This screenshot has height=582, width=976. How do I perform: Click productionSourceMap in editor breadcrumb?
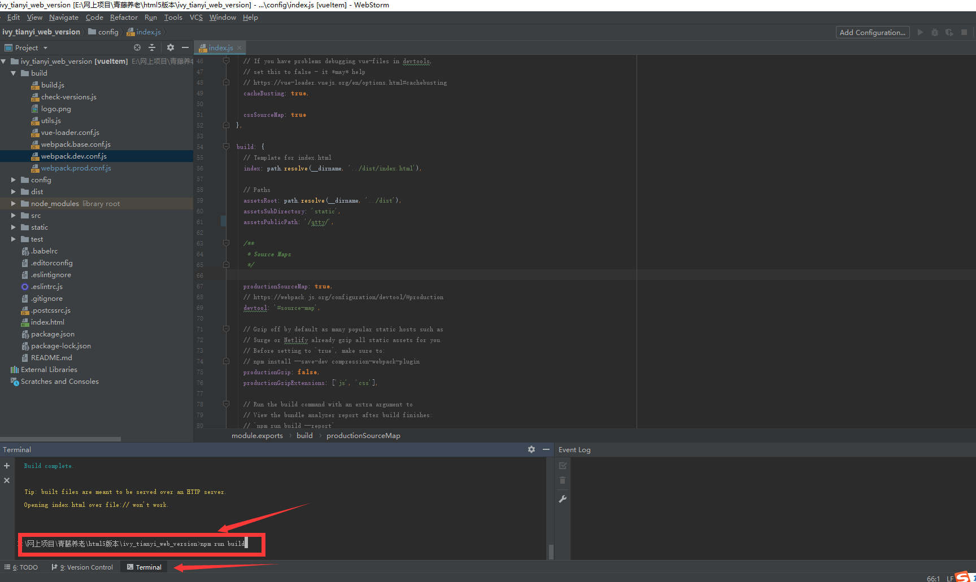coord(363,436)
